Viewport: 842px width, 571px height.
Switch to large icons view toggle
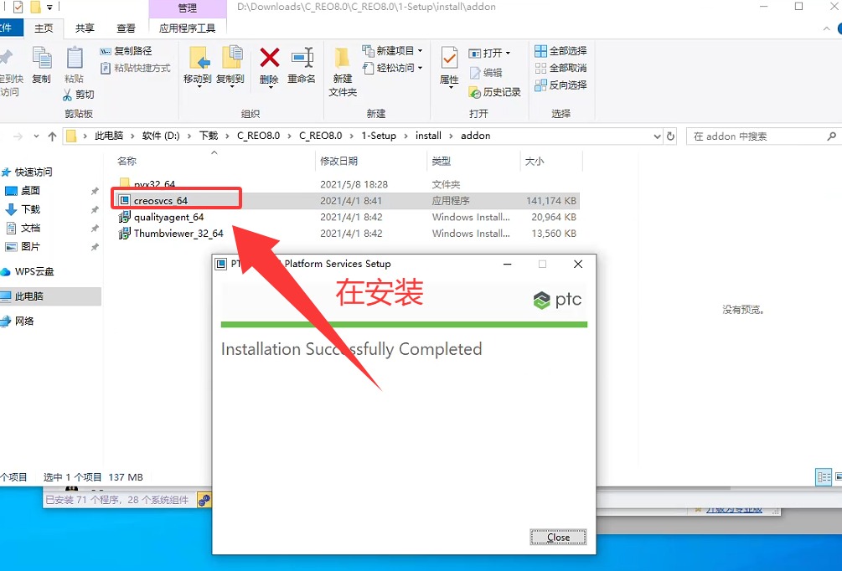pos(838,476)
